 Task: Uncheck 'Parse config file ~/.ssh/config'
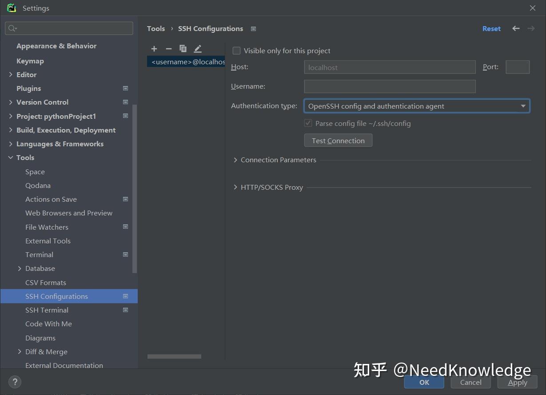coord(308,123)
